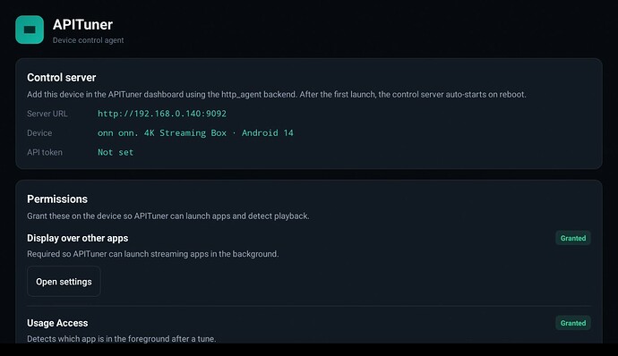This screenshot has width=618, height=356.
Task: Click the Server URL label
Action: click(47, 114)
